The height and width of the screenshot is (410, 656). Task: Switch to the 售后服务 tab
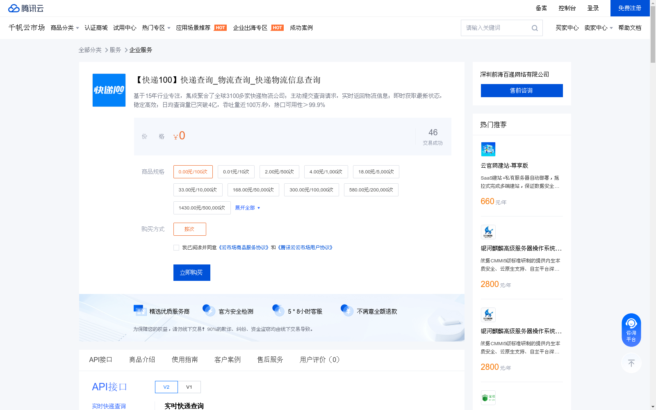270,360
